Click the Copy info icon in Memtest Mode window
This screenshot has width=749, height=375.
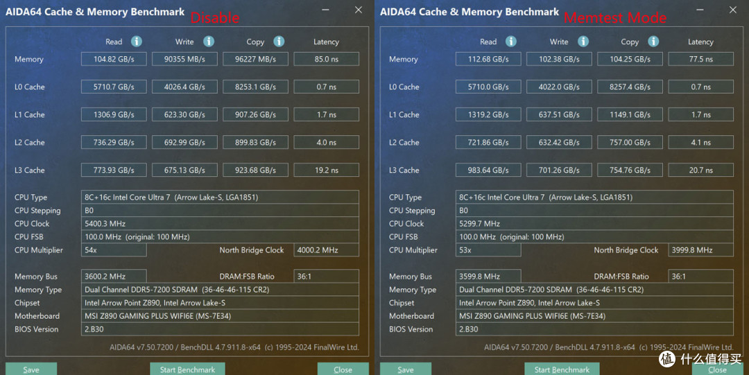[653, 42]
